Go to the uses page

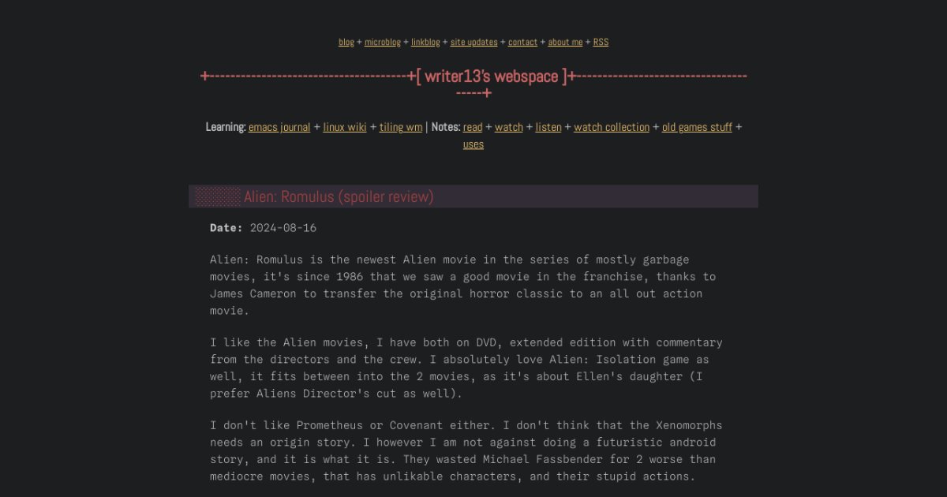point(473,144)
